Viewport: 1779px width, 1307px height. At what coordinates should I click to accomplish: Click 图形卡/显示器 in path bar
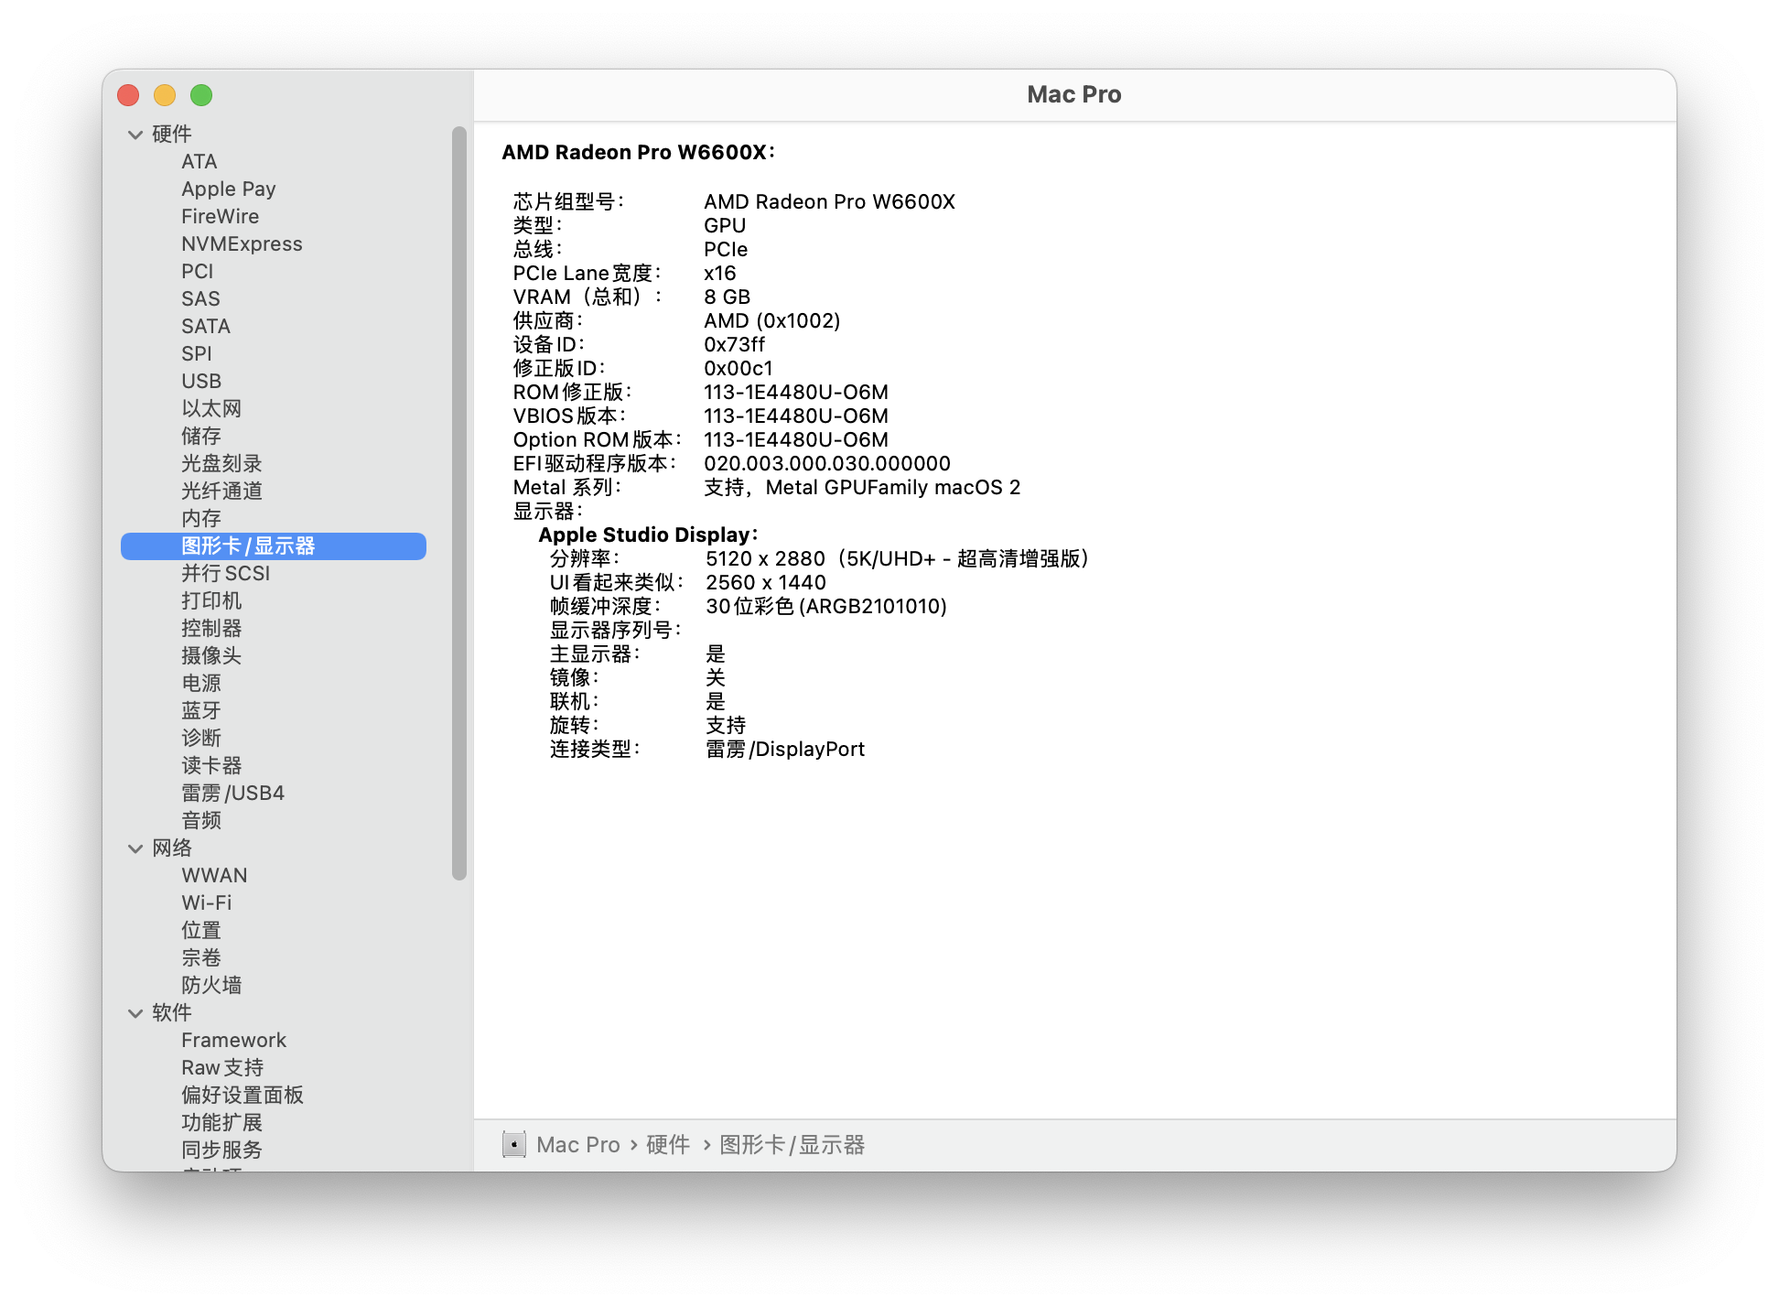click(792, 1145)
